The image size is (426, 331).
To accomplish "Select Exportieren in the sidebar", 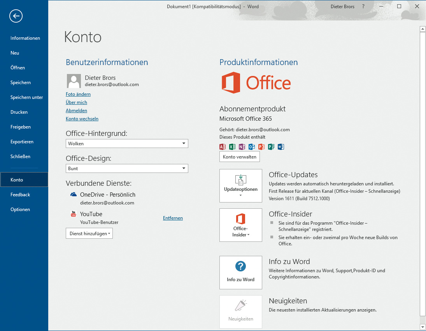I will click(24, 142).
